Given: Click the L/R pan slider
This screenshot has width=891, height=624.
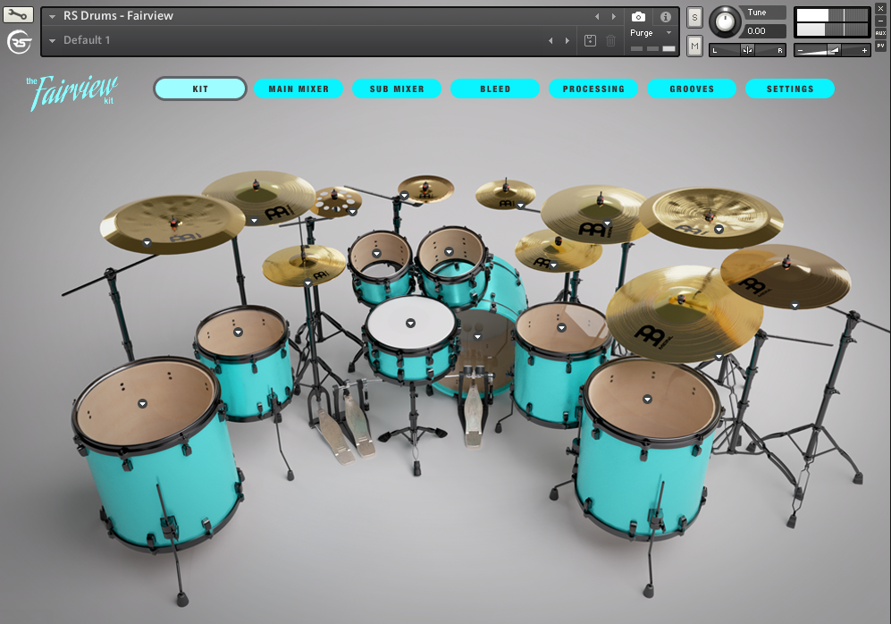Looking at the screenshot, I should pos(747,50).
